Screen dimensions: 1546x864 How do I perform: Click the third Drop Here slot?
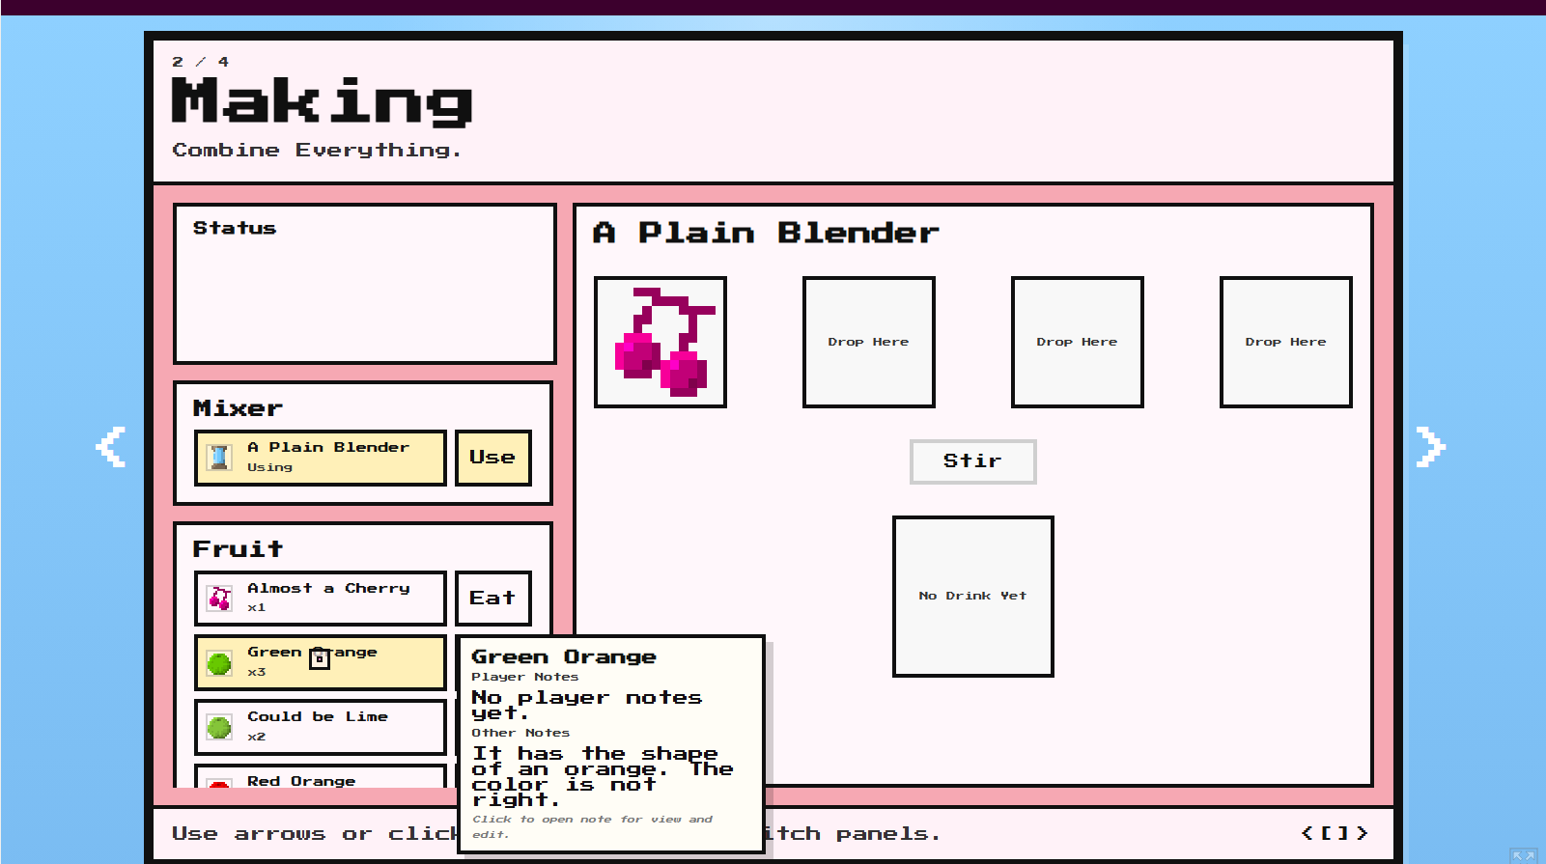1078,342
